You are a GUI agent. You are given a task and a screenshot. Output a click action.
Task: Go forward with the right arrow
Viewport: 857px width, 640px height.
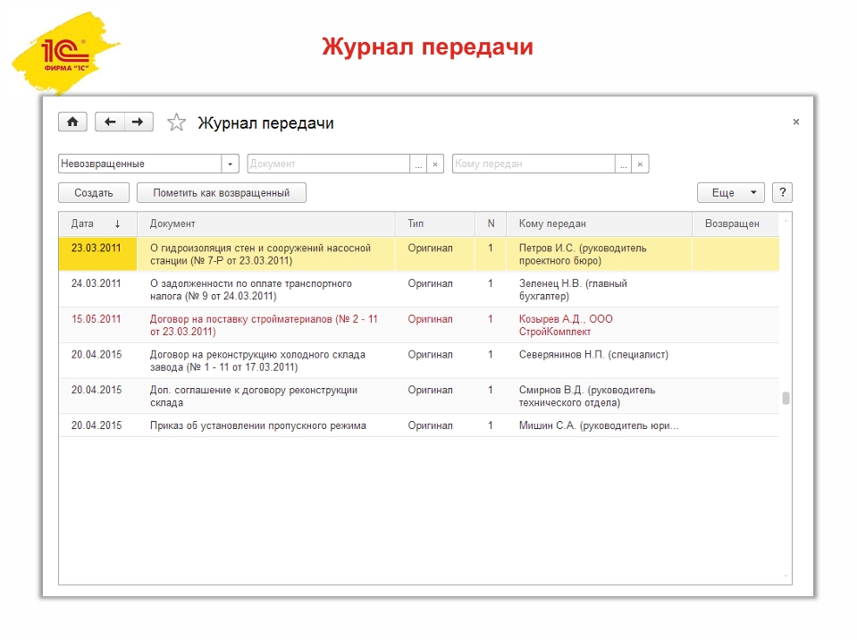pyautogui.click(x=139, y=122)
